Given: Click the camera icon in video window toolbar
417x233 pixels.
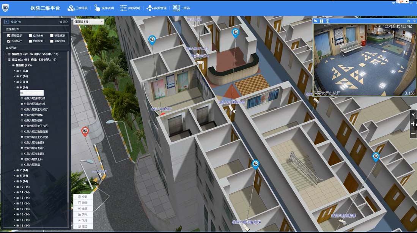Looking at the screenshot, I should tap(316, 21).
